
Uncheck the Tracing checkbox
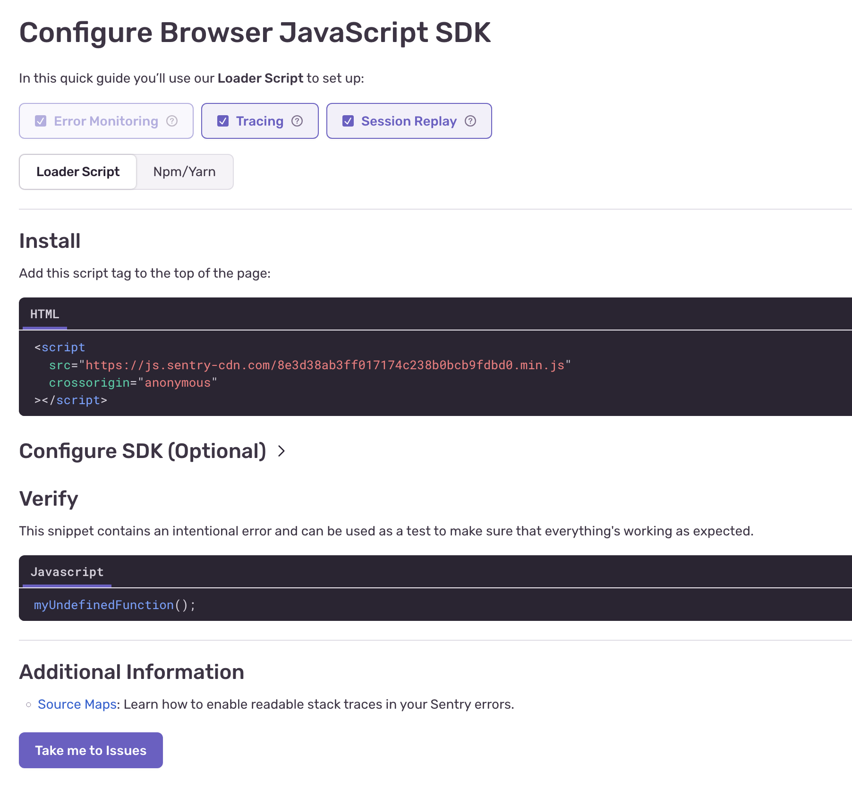tap(223, 121)
